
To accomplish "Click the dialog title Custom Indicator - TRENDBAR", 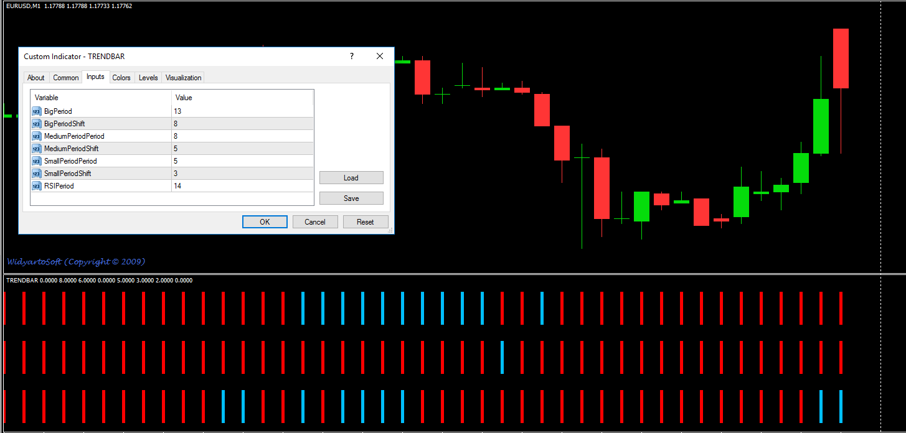I will point(74,57).
